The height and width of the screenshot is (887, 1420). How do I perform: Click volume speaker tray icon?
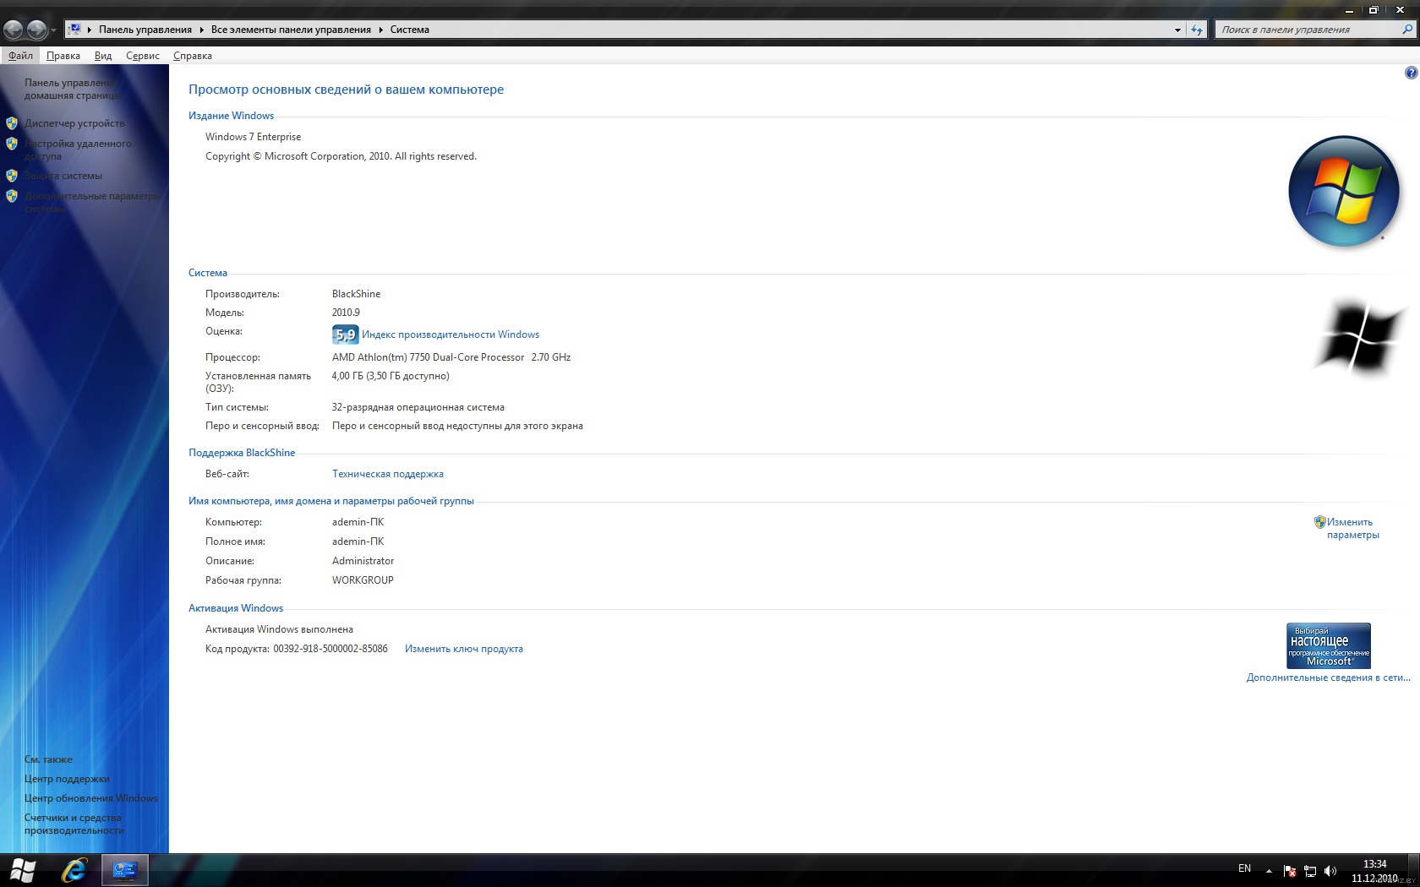[1330, 871]
